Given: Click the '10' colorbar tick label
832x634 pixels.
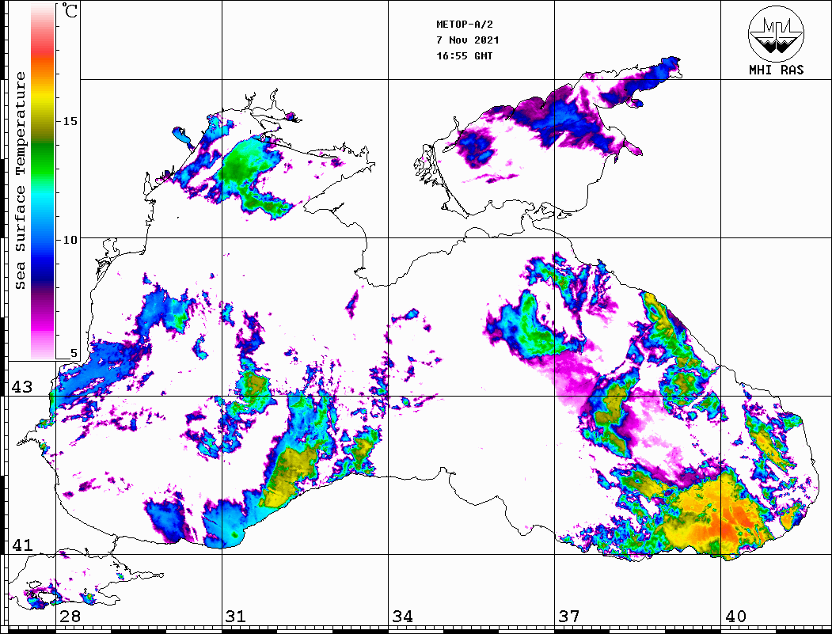Looking at the screenshot, I should (x=70, y=240).
